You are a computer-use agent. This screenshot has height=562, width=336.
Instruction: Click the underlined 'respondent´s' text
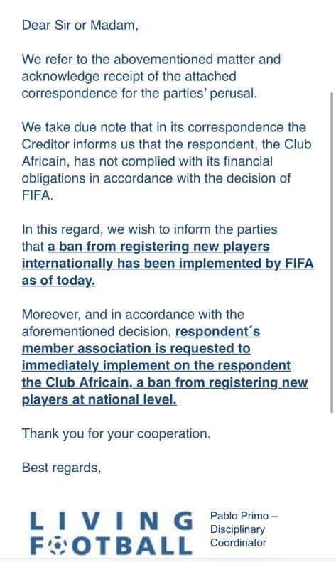pyautogui.click(x=218, y=332)
